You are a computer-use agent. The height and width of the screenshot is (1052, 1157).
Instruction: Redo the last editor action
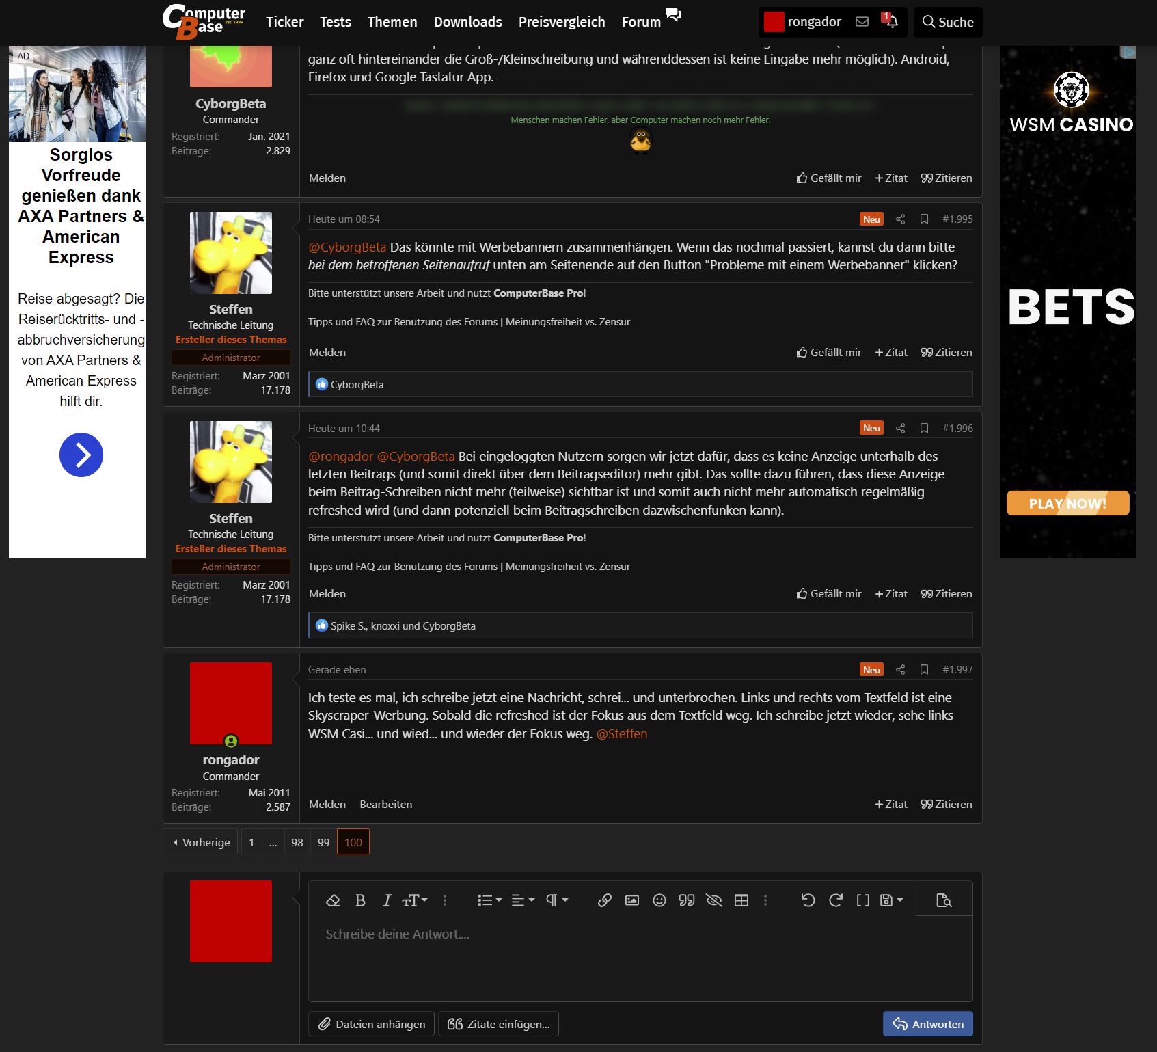(836, 900)
